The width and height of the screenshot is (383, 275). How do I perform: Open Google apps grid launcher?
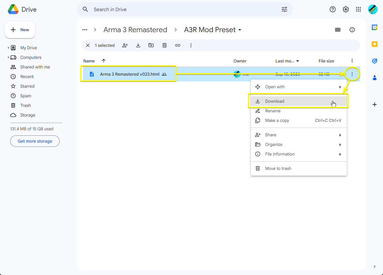(358, 9)
